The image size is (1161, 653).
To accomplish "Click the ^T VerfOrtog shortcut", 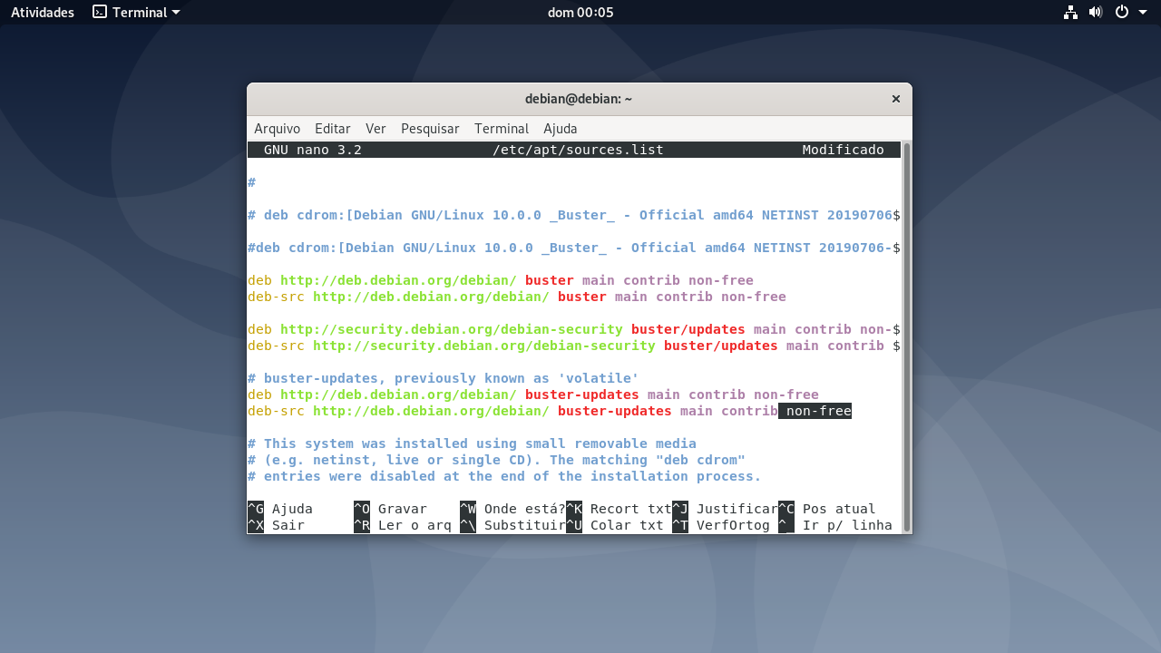I will pyautogui.click(x=721, y=525).
